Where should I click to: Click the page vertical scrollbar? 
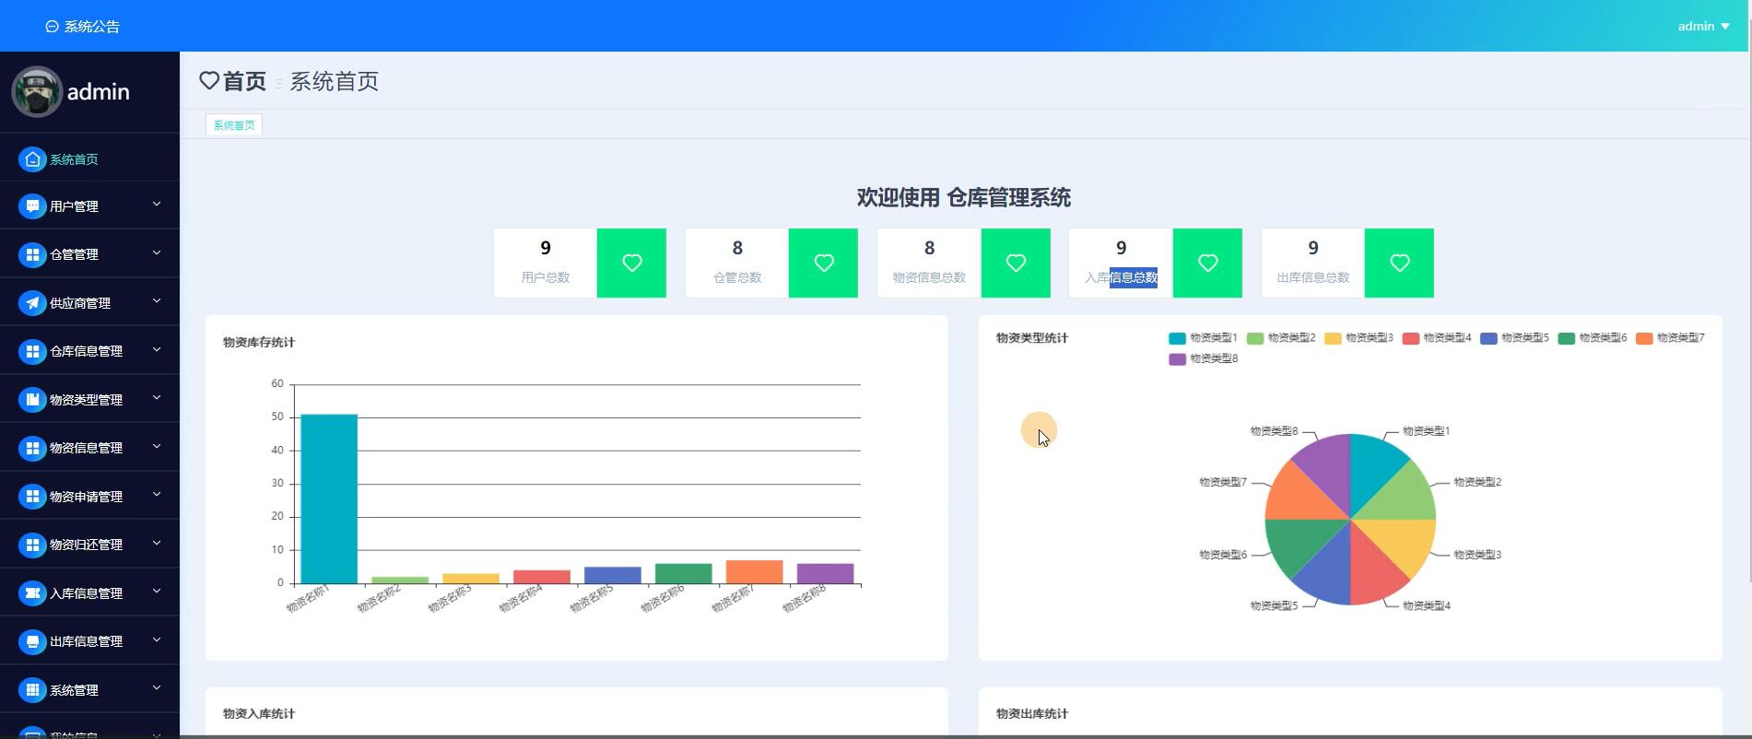tap(1748, 299)
